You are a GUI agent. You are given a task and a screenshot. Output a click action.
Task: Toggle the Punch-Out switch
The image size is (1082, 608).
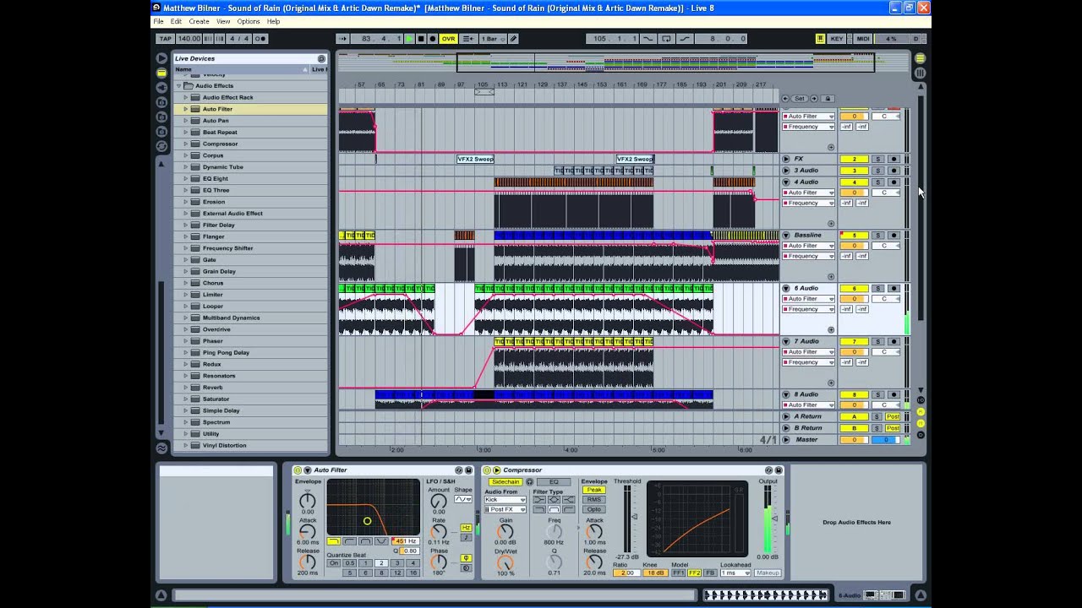tap(684, 39)
